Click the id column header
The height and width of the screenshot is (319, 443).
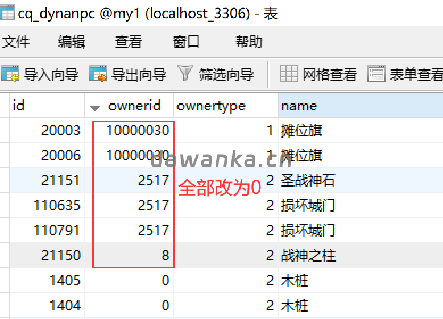[x=47, y=106]
